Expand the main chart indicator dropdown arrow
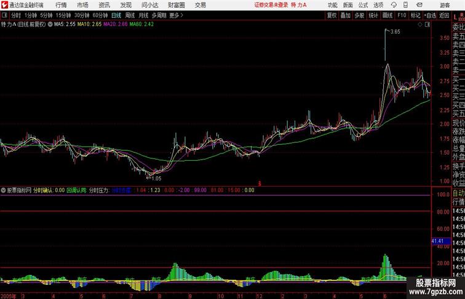465x299 pixels. coord(50,25)
